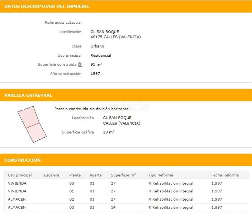The width and height of the screenshot is (252, 215).
Task: Click the Puerta column header
Action: click(96, 175)
